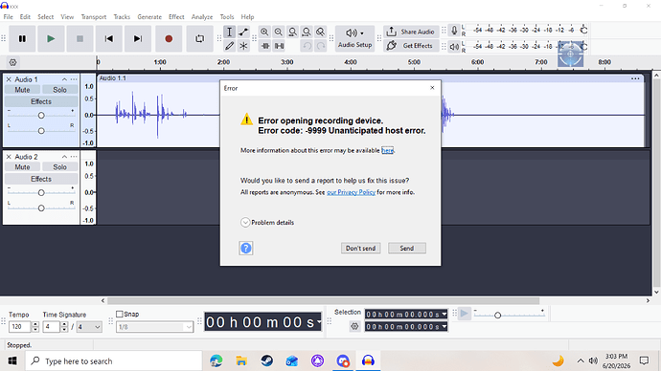Select the Multi-tool asterisk icon

[x=243, y=46]
